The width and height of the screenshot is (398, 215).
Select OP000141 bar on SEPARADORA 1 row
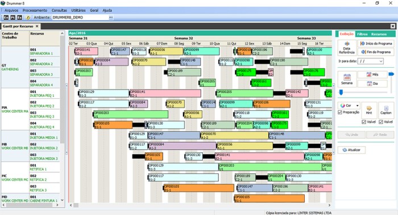[x=86, y=51]
